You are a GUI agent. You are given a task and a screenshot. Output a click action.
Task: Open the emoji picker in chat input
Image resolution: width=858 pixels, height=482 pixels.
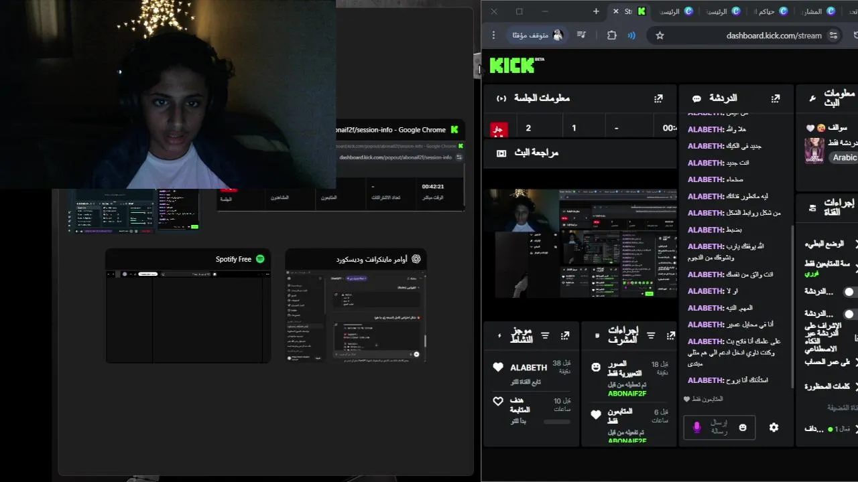742,427
